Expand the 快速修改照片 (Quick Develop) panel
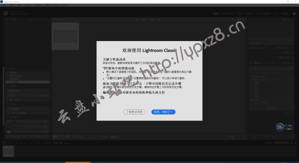This screenshot has width=299, height=163. [292, 48]
